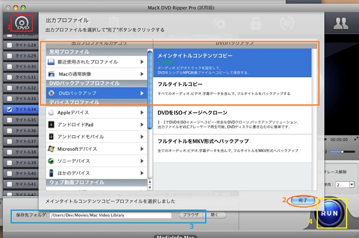
Task: Click the RUN button
Action: pos(330,213)
